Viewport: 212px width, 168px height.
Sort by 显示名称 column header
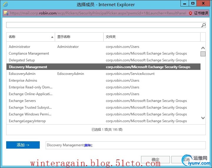(79, 37)
